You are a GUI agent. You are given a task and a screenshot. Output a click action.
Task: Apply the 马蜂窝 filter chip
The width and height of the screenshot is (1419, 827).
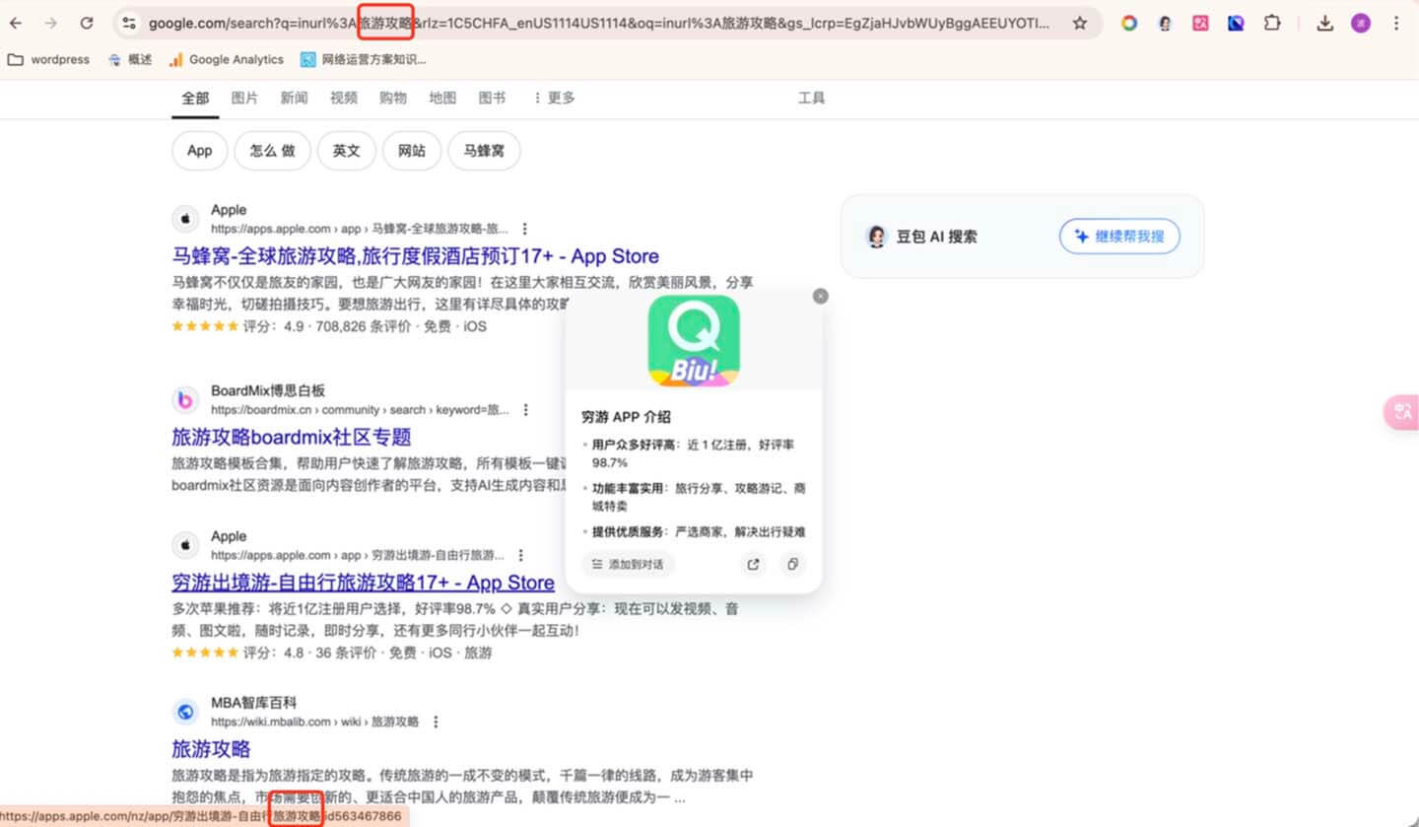click(x=484, y=151)
